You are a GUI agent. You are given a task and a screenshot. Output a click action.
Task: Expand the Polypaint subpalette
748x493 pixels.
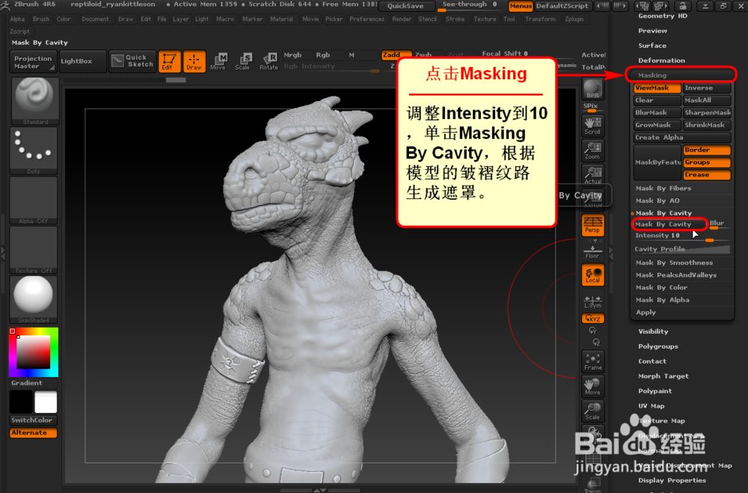tap(655, 391)
